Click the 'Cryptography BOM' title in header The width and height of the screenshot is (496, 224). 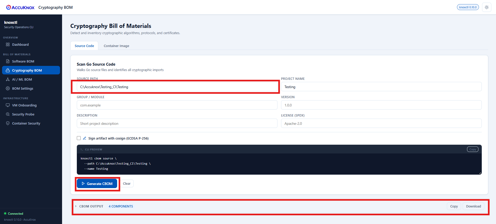click(55, 7)
